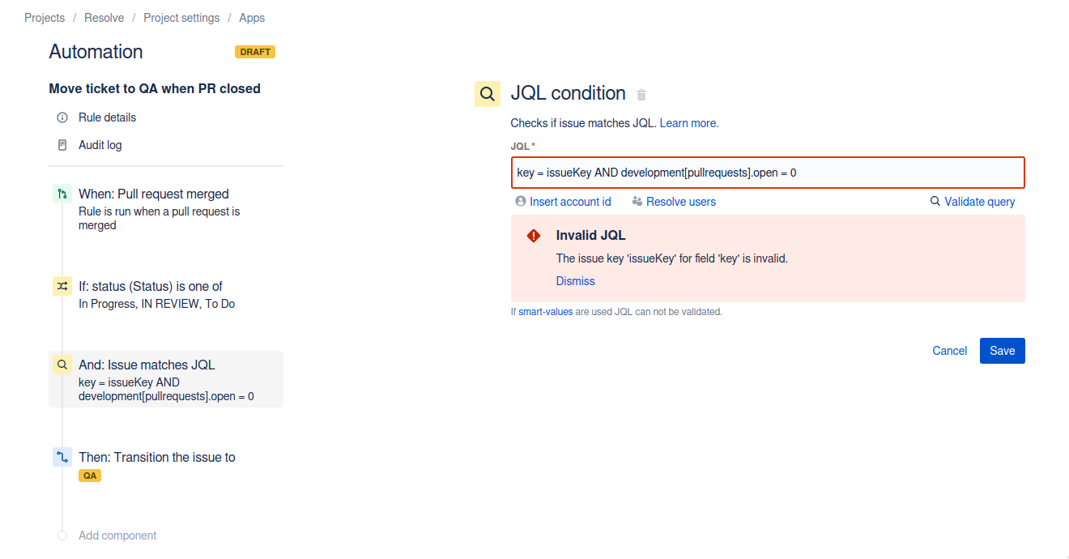The width and height of the screenshot is (1069, 559).
Task: Click the Audit log document icon
Action: point(62,145)
